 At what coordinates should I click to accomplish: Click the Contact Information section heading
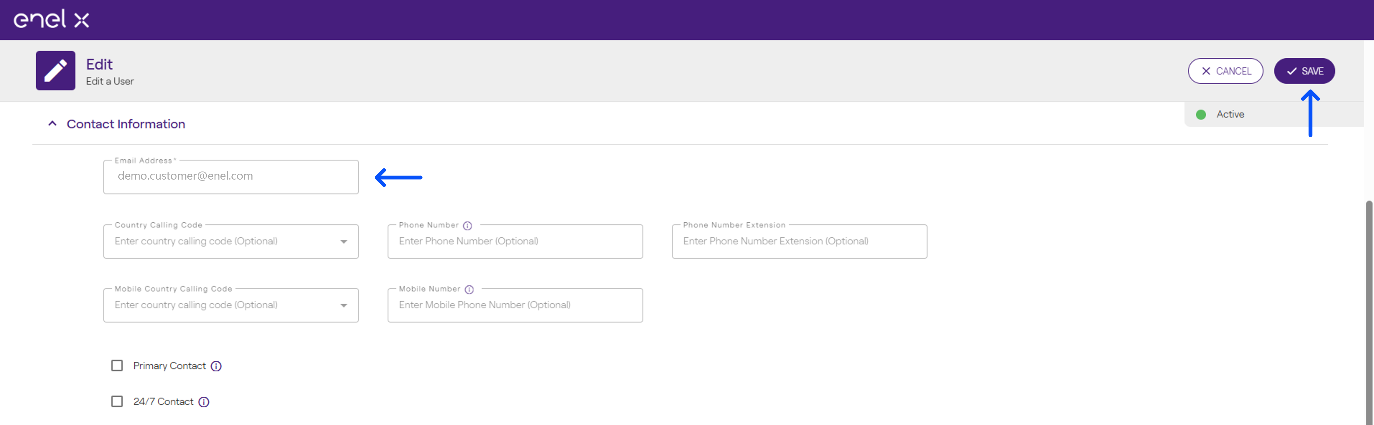pyautogui.click(x=126, y=124)
